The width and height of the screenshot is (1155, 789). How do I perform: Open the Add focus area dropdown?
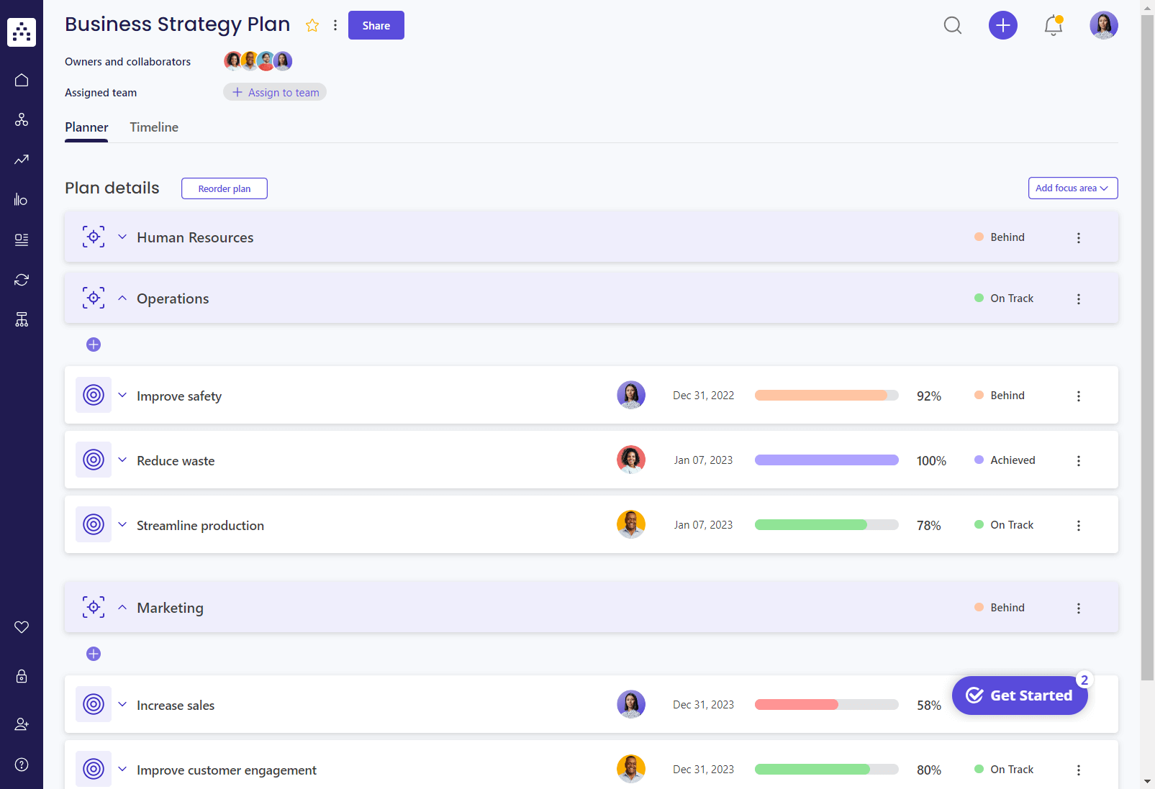[1072, 188]
